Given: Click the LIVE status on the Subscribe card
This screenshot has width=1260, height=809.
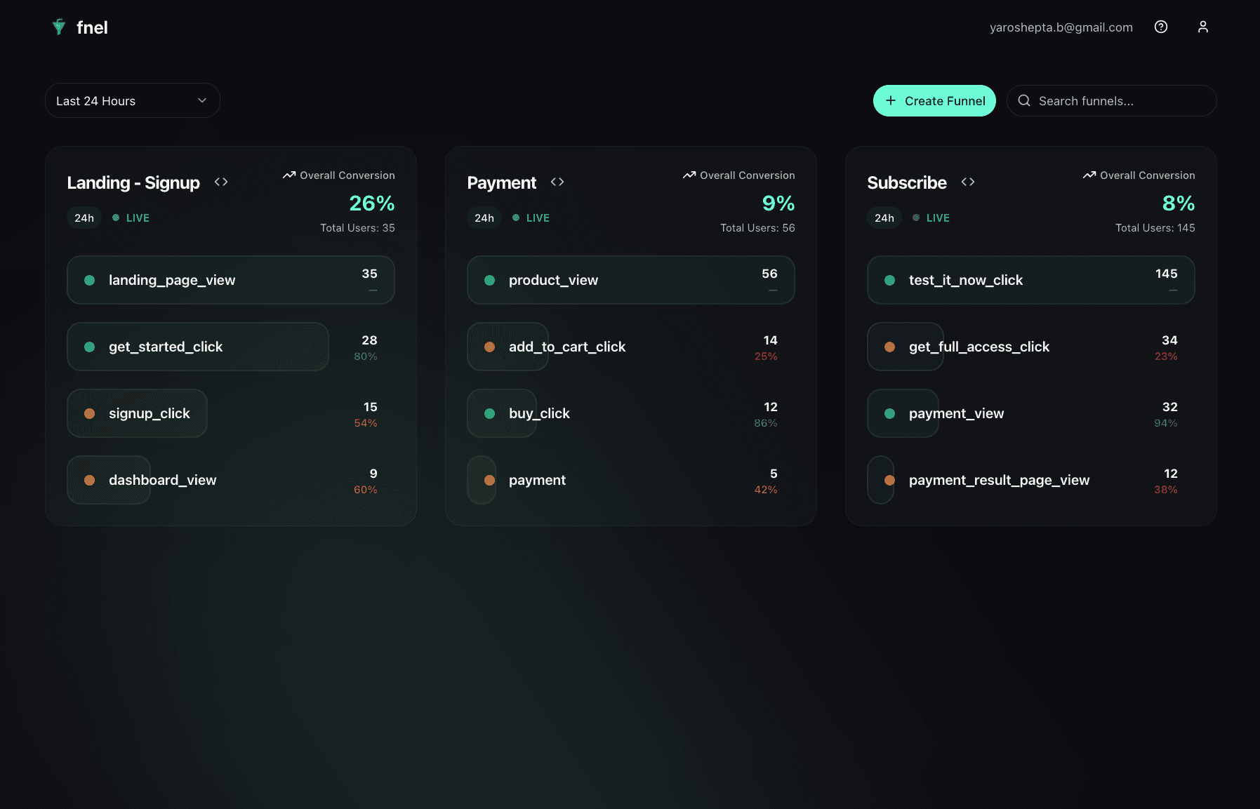Looking at the screenshot, I should point(931,218).
